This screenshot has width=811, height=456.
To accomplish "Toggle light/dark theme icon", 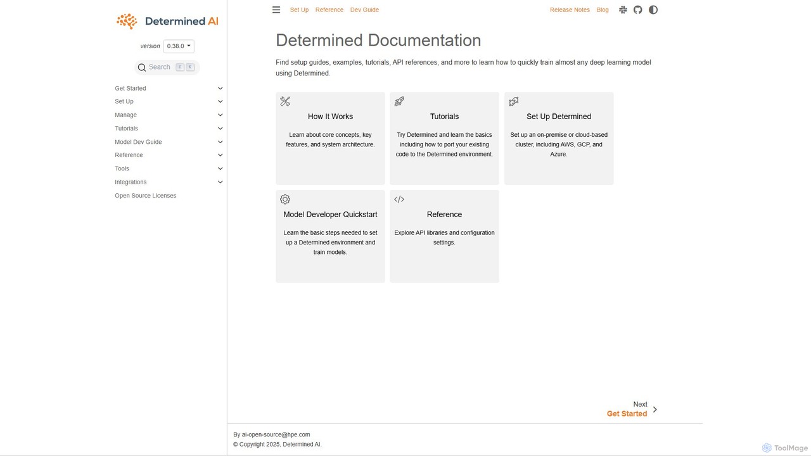I will (653, 9).
